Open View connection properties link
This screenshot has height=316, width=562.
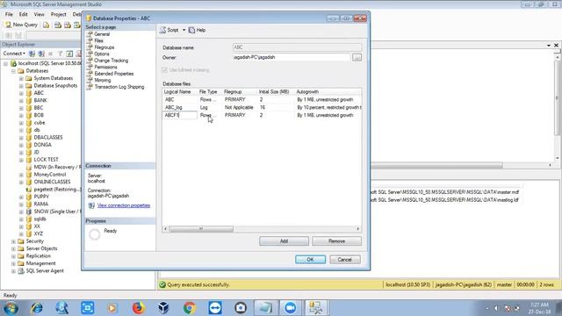tap(124, 205)
